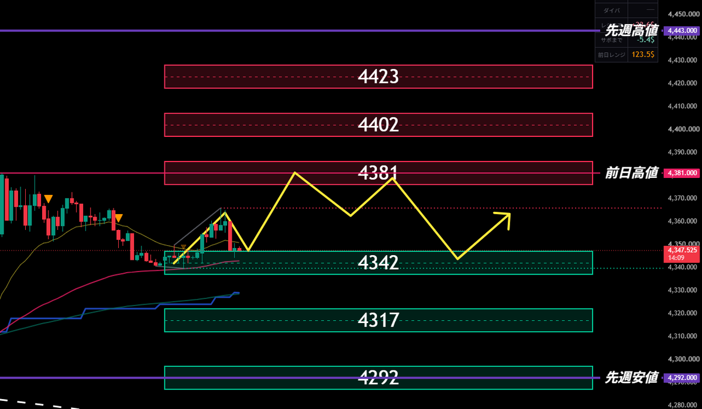Click the 4,400.000 price axis label
Image resolution: width=702 pixels, height=409 pixels.
click(684, 129)
